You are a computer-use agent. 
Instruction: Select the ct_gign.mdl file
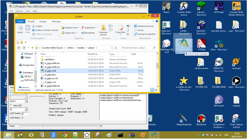click(92, 71)
